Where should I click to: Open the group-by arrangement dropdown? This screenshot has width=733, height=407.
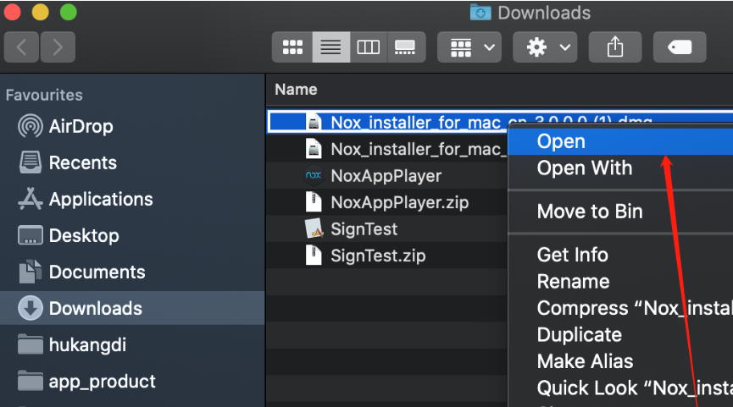click(469, 47)
